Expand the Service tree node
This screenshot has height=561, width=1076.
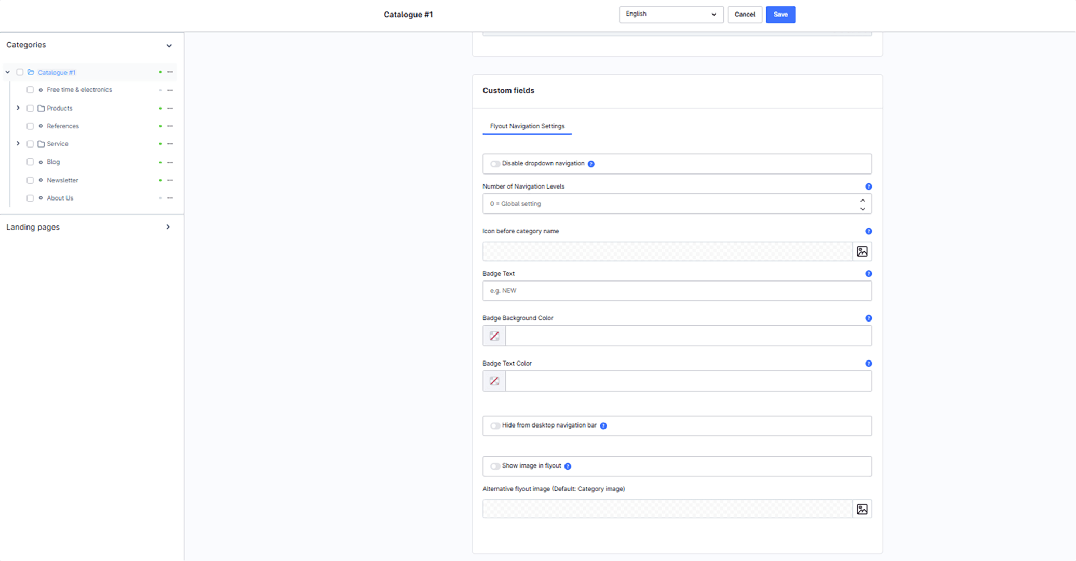click(x=18, y=144)
